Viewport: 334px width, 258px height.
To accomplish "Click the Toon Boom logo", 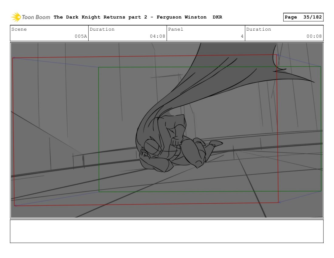I will (30, 17).
